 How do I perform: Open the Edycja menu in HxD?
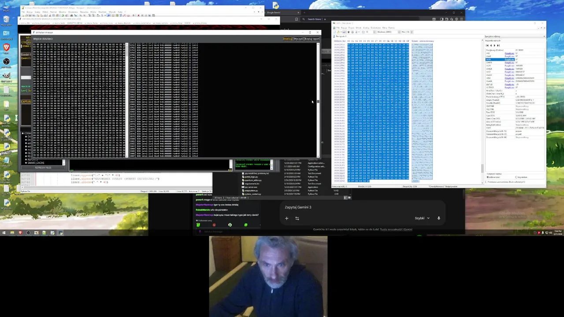(344, 28)
